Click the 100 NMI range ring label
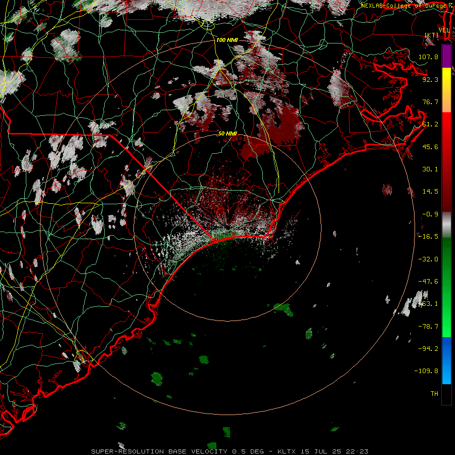 227,40
